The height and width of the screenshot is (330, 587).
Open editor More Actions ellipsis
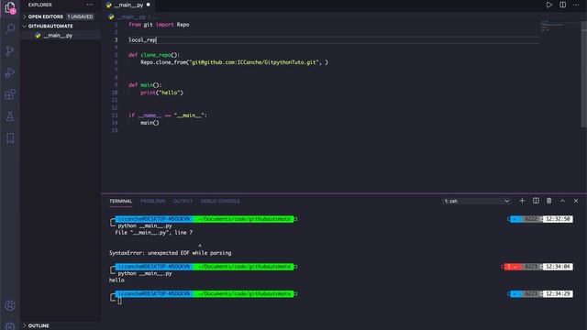[x=576, y=5]
